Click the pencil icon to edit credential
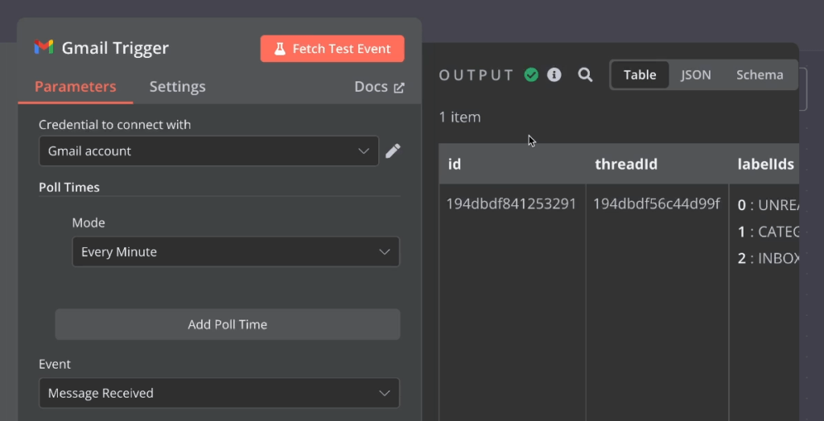Image resolution: width=824 pixels, height=421 pixels. click(x=393, y=151)
